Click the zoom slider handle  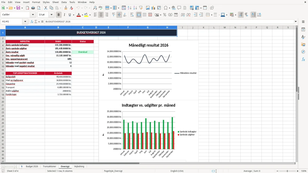[287, 171]
